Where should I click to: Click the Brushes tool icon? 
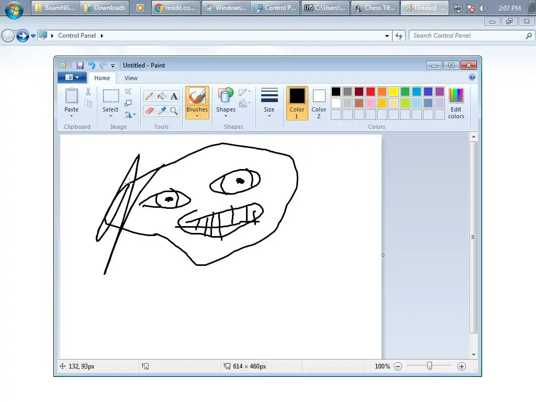point(197,96)
